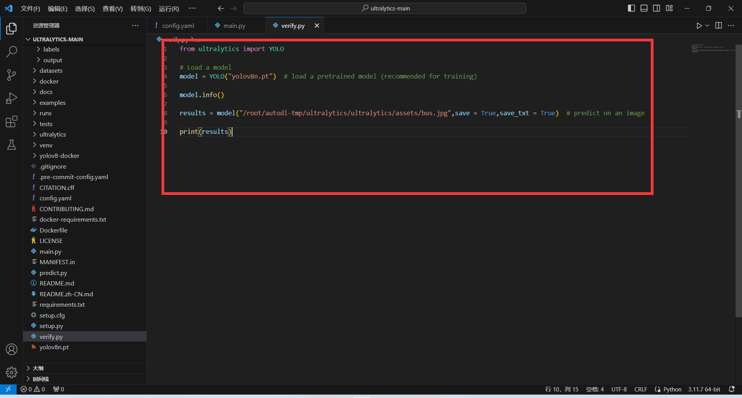This screenshot has width=742, height=398.
Task: Change encoding via UTF-8
Action: 619,389
